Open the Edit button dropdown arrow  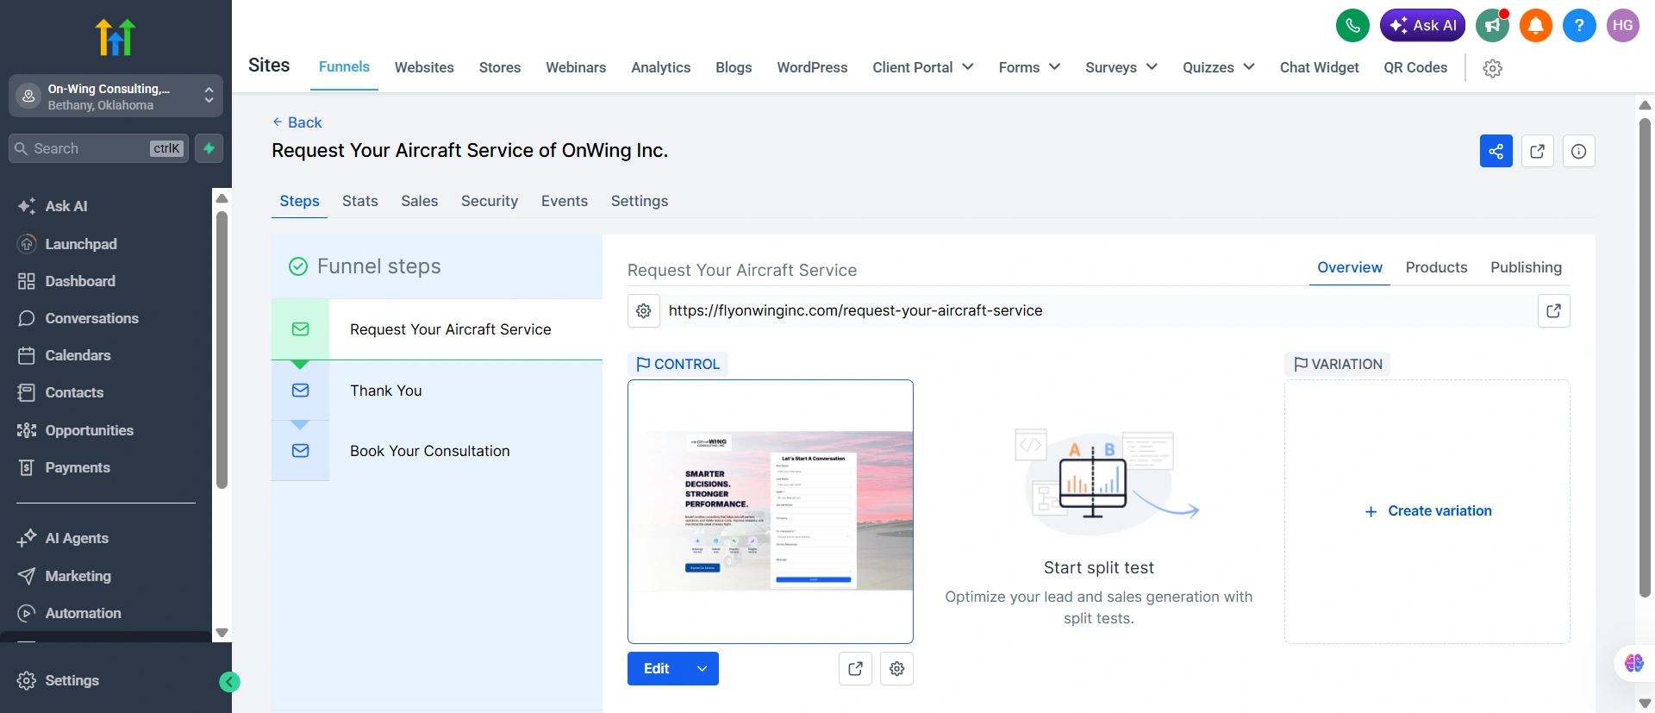703,668
